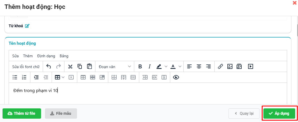Toggle italic formatting

150,66
